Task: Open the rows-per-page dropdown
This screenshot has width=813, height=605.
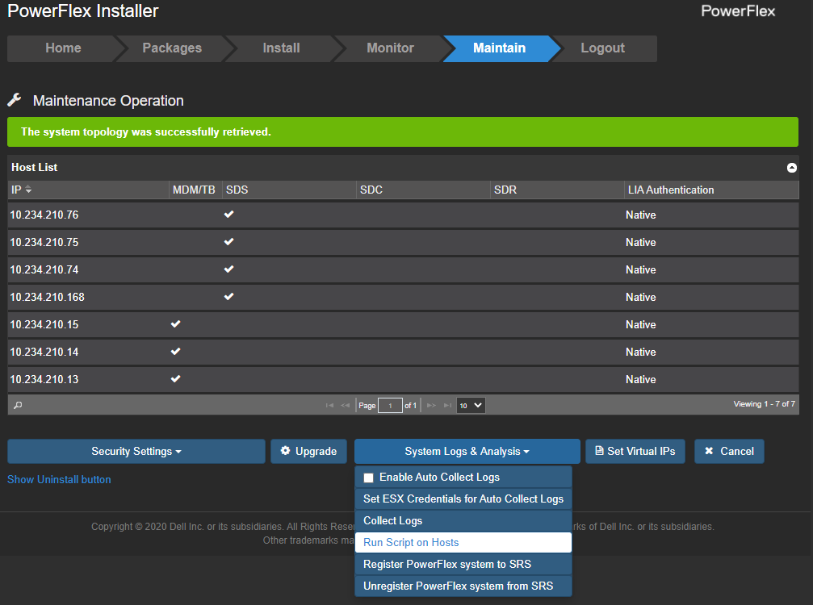Action: pos(471,405)
